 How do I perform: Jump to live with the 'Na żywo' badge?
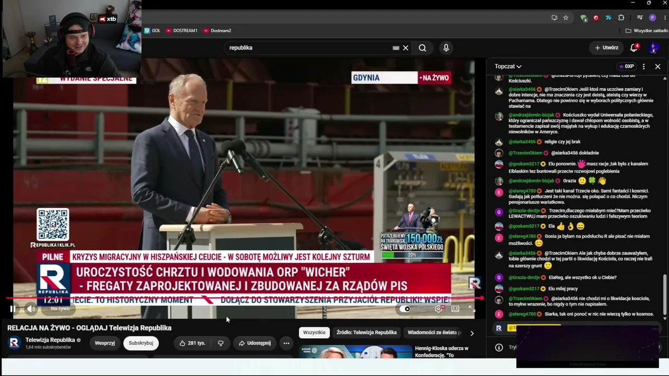[x=60, y=309]
